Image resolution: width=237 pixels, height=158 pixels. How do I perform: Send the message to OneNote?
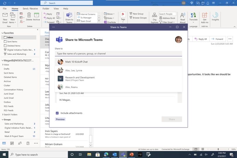pyautogui.click(x=110, y=22)
